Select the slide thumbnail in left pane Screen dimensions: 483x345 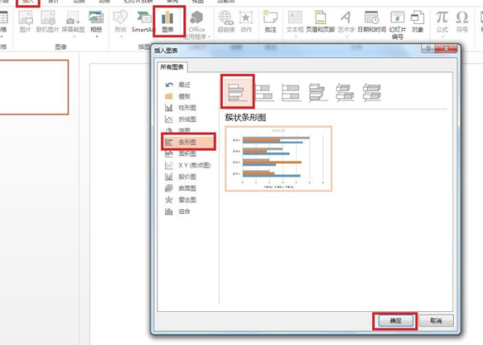point(33,88)
